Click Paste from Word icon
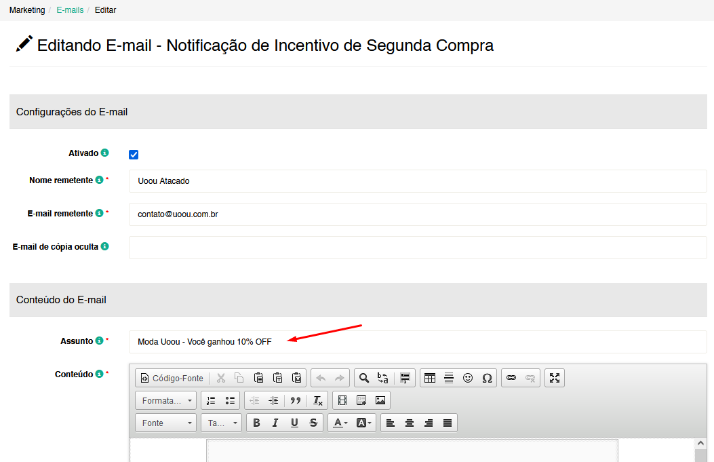Screen dimensions: 714x462 tap(297, 378)
